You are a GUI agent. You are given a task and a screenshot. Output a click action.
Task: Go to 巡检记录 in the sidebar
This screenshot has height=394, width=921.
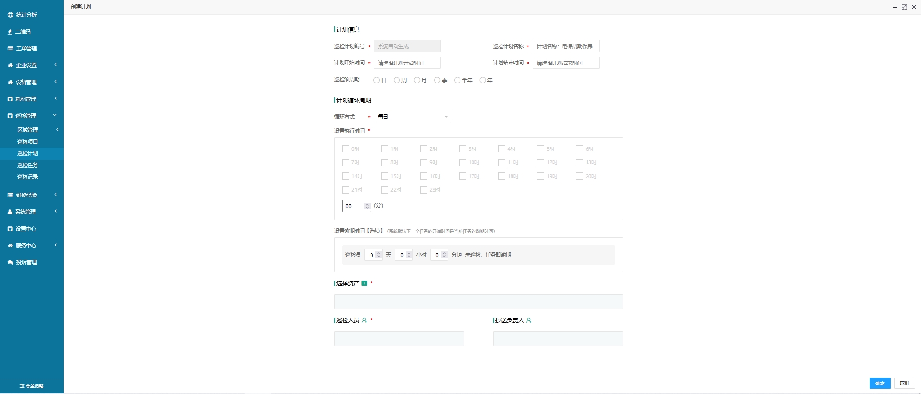[27, 177]
